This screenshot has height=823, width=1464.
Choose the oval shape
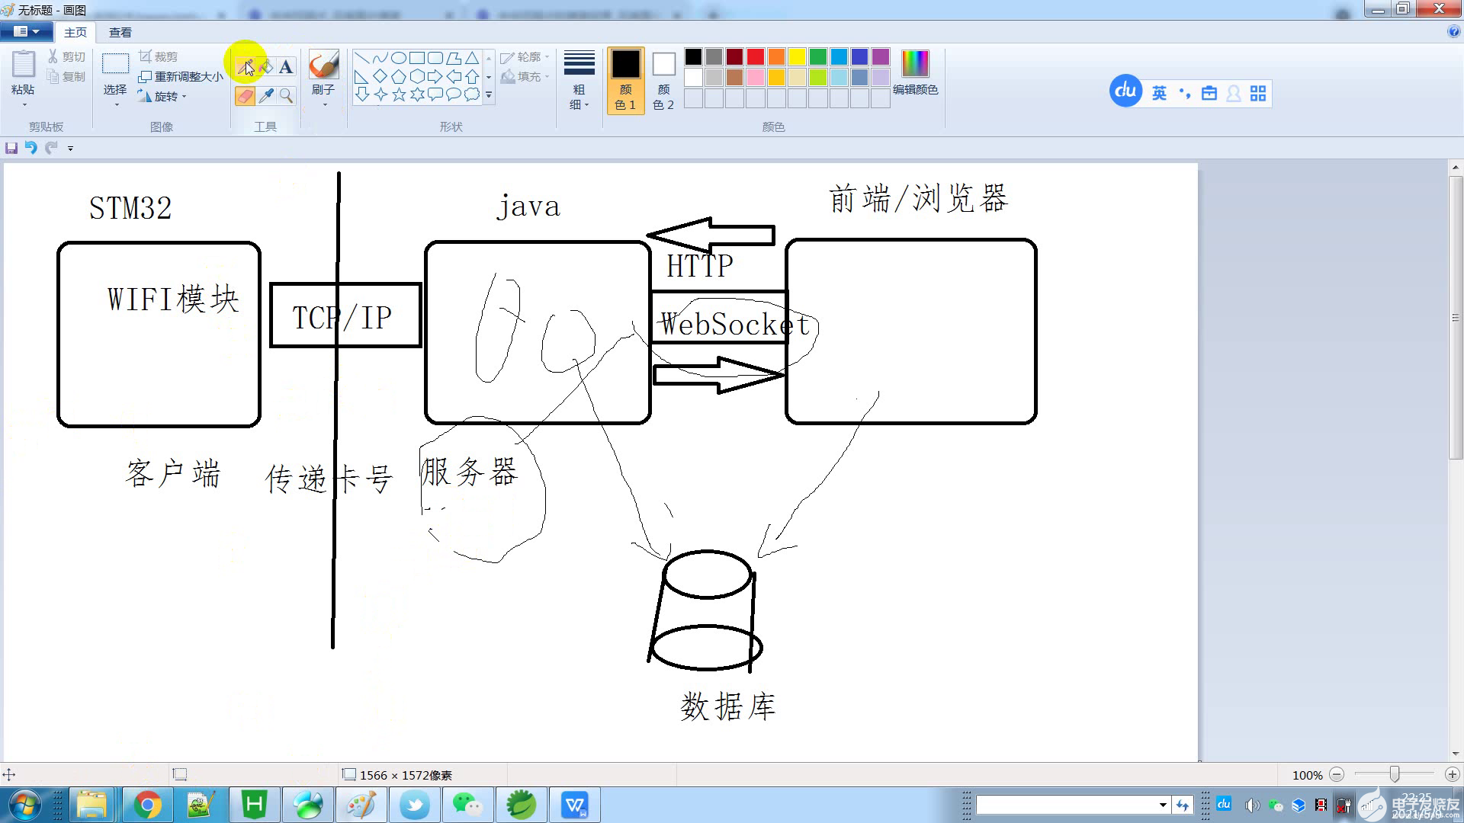399,58
